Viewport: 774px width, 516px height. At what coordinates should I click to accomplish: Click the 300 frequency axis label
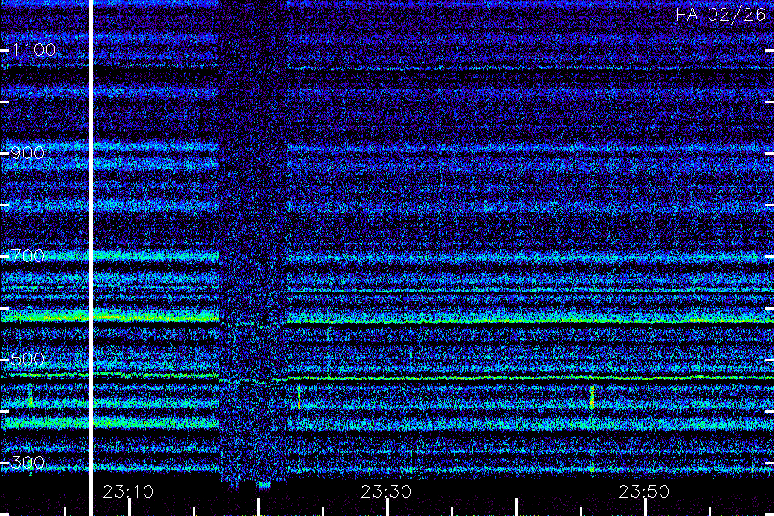28,462
